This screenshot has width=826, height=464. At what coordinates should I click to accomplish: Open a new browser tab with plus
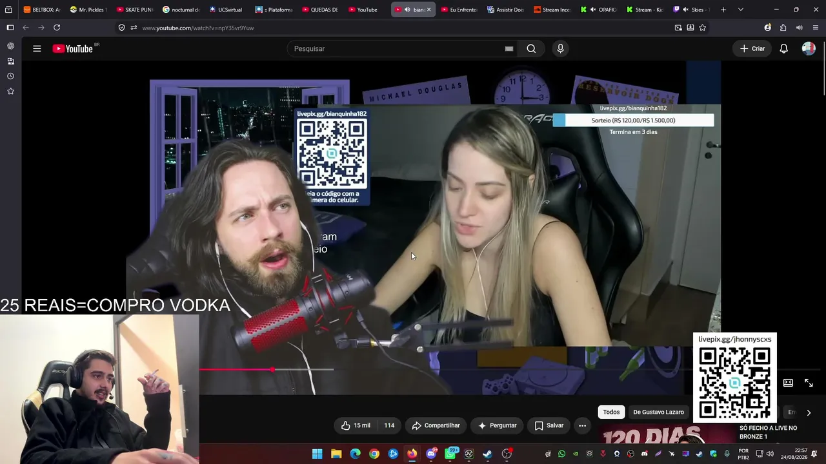[x=723, y=10]
